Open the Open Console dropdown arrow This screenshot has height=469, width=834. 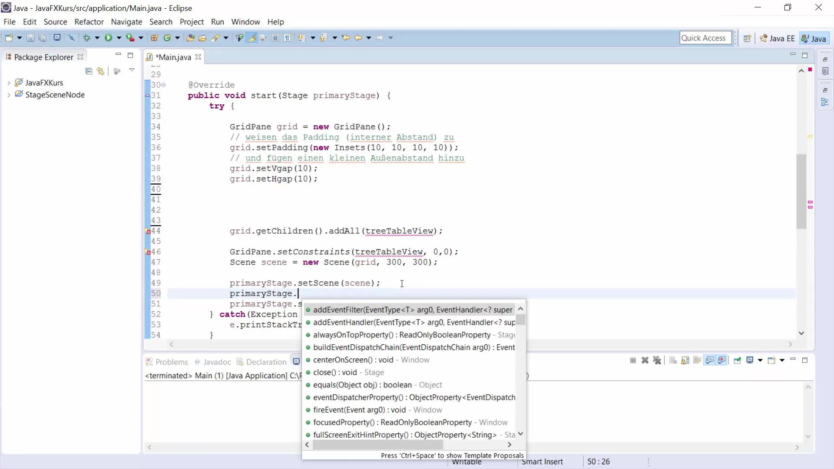782,360
